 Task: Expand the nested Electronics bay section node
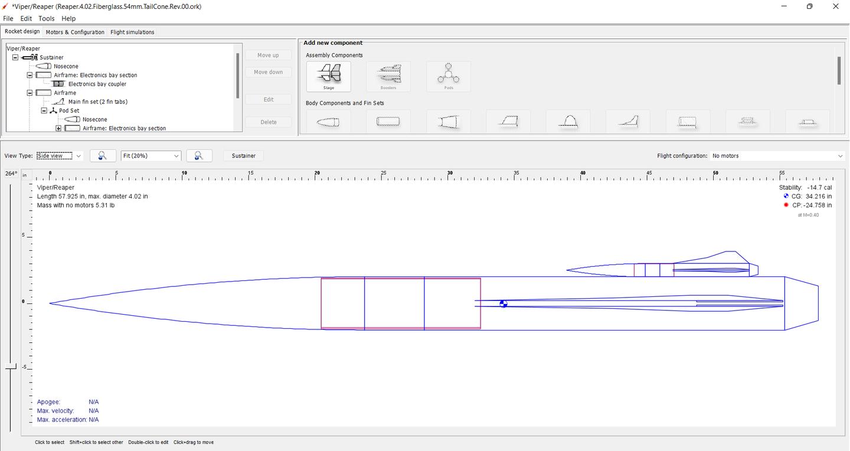coord(58,128)
